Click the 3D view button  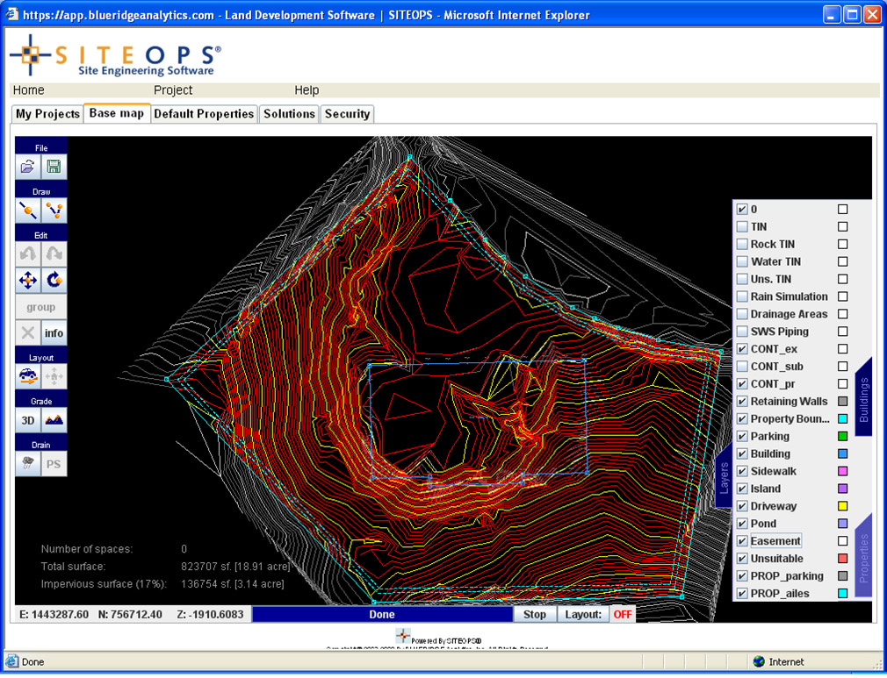[28, 420]
